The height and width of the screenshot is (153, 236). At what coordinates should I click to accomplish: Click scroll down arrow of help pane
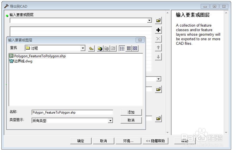(x=226, y=133)
